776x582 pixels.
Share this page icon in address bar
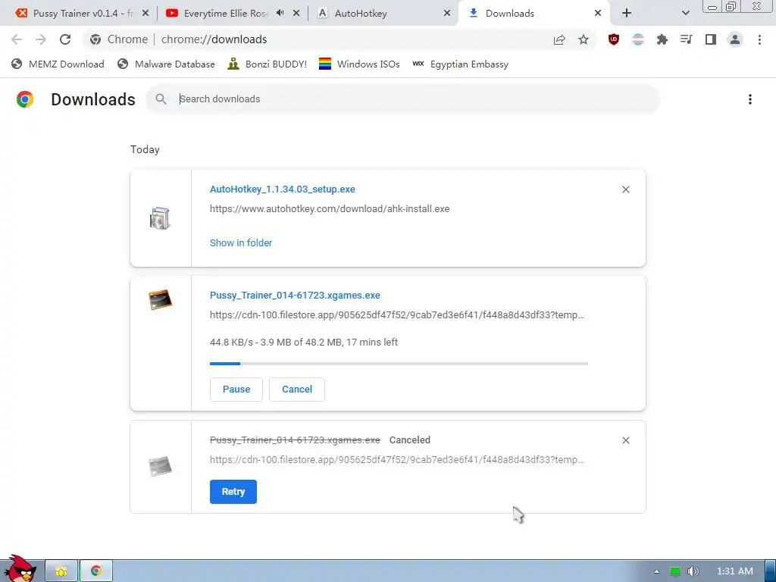coord(559,39)
